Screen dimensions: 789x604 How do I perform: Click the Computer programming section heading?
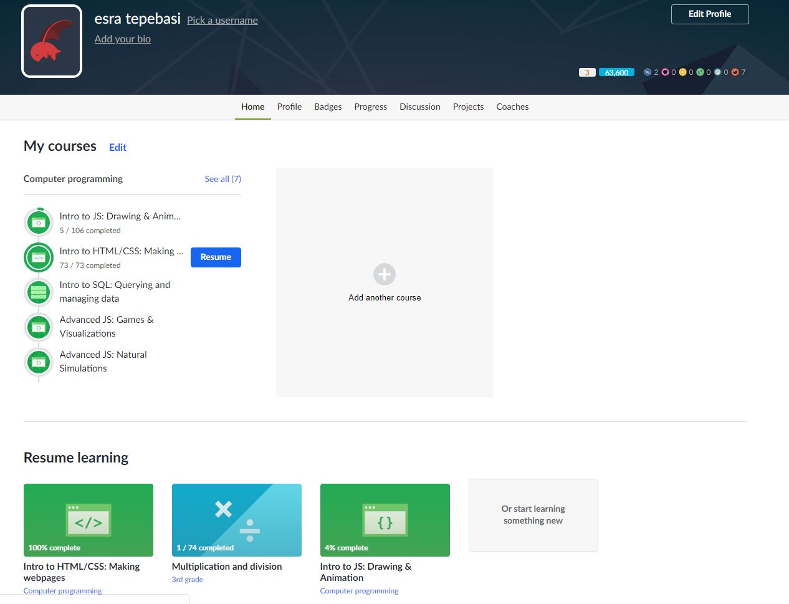(73, 179)
